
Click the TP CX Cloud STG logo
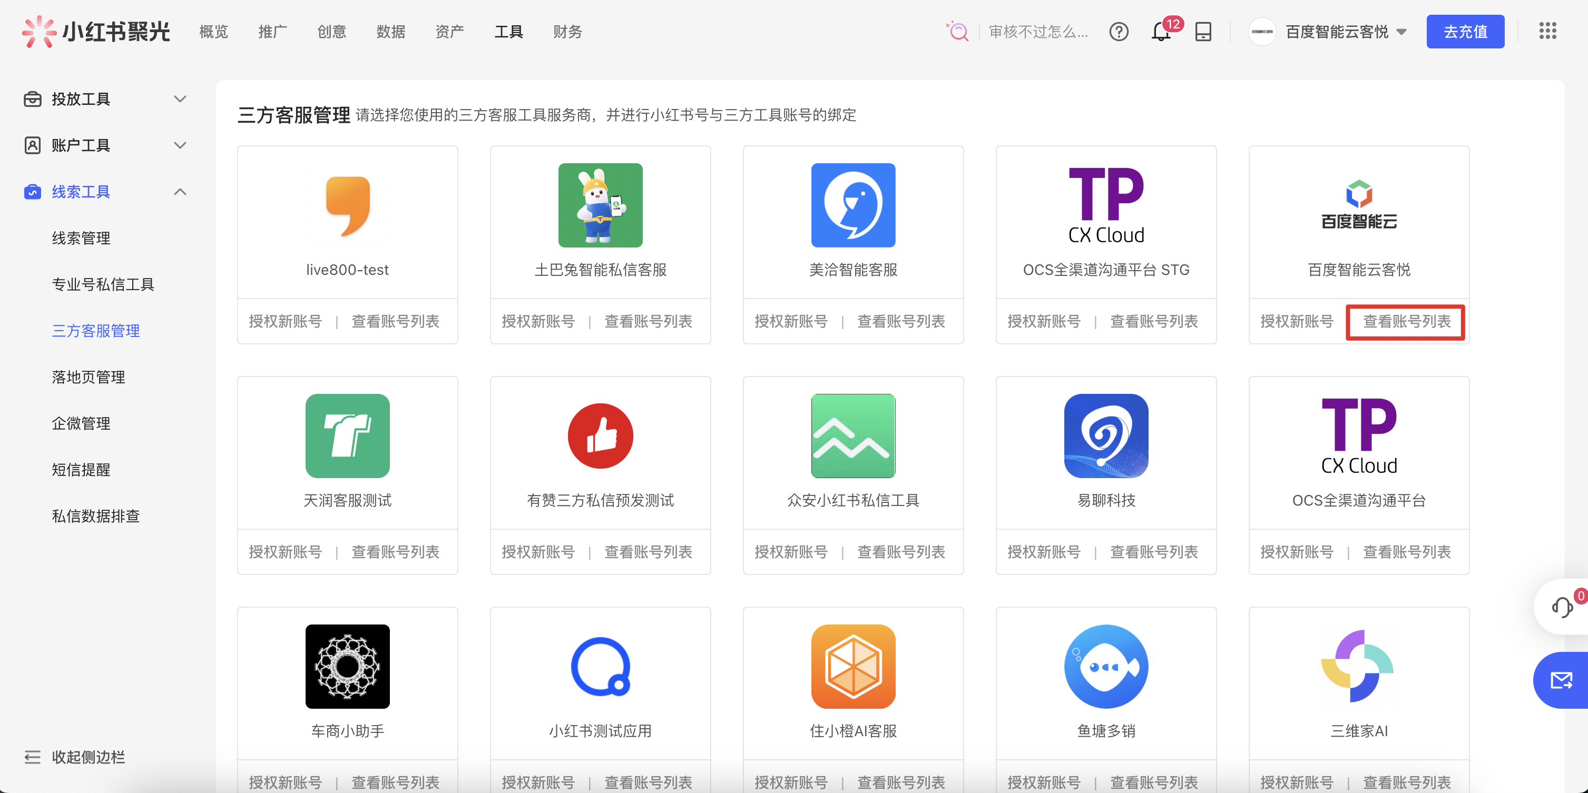(x=1105, y=203)
